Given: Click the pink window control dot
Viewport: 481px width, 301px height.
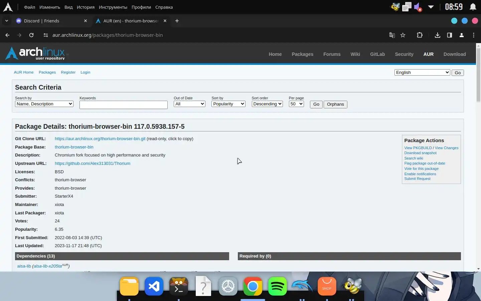Looking at the screenshot, I should tap(475, 21).
